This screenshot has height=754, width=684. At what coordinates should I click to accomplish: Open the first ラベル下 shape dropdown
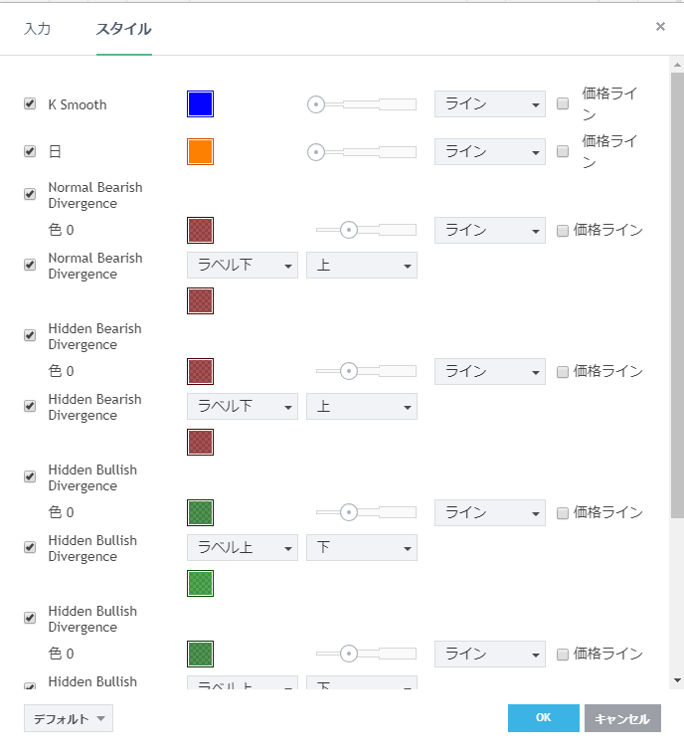pyautogui.click(x=242, y=266)
